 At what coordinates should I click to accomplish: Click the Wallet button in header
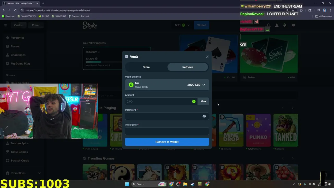point(201,25)
